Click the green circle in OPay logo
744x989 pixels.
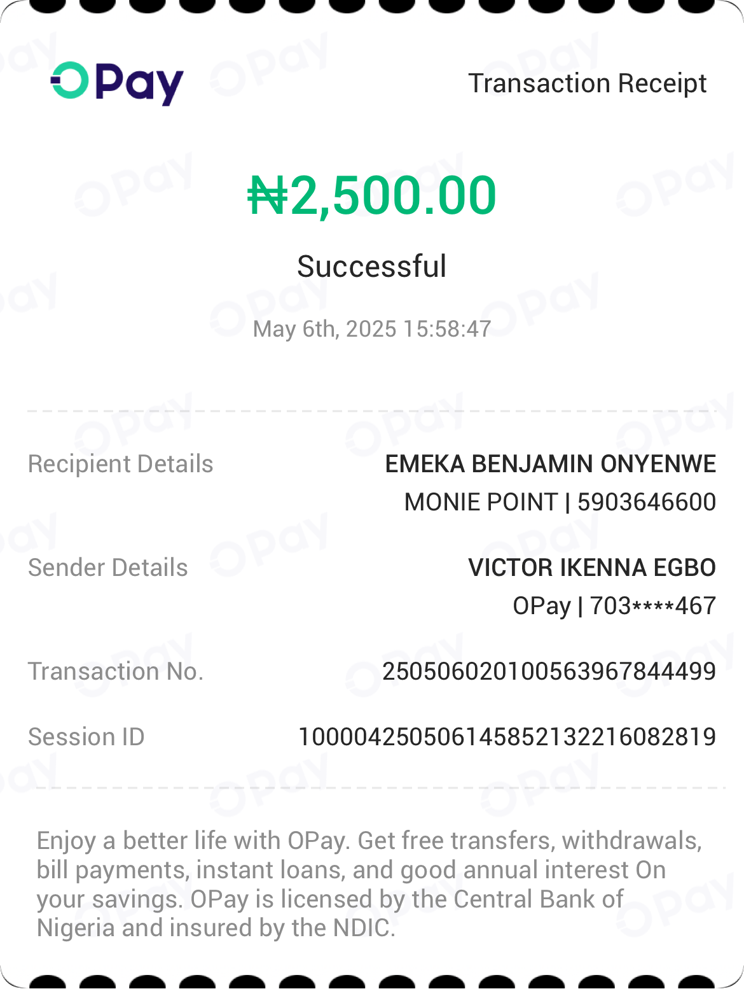click(69, 81)
